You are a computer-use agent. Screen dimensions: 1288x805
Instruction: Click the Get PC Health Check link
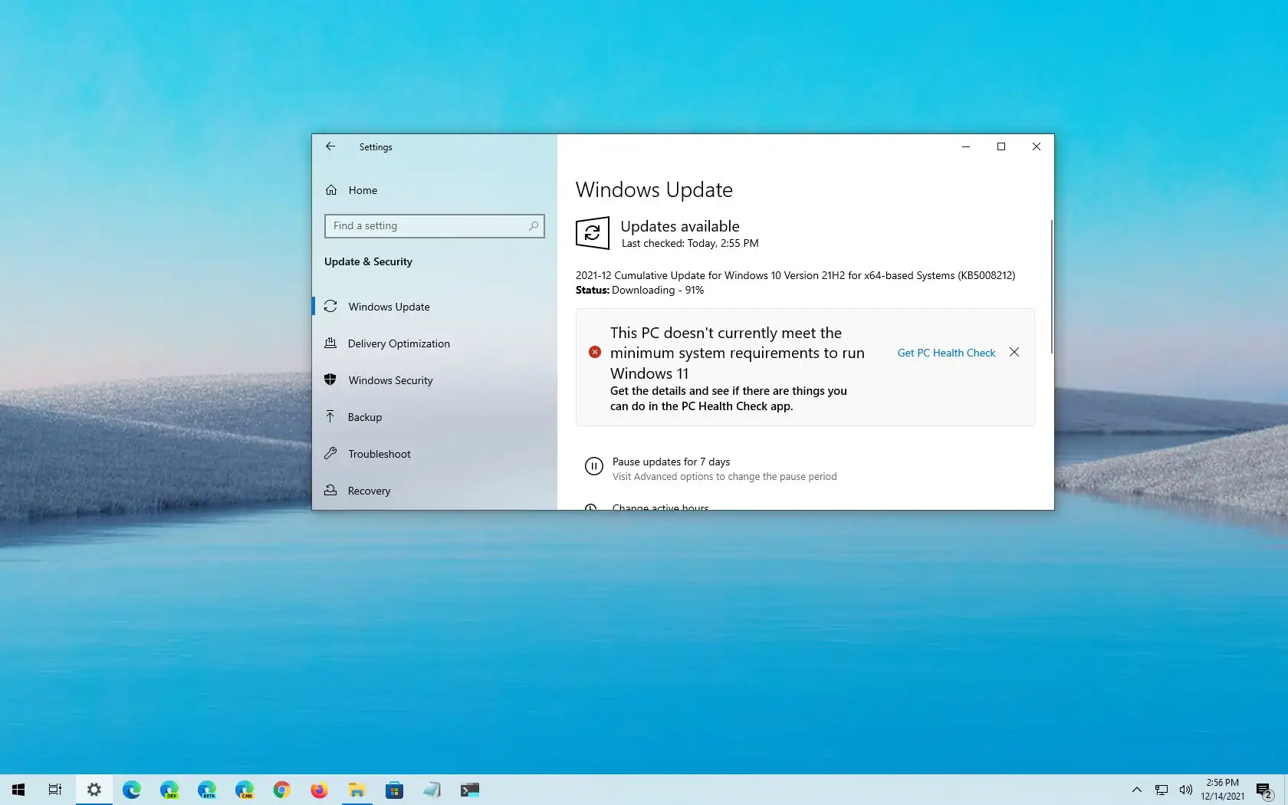coord(946,353)
